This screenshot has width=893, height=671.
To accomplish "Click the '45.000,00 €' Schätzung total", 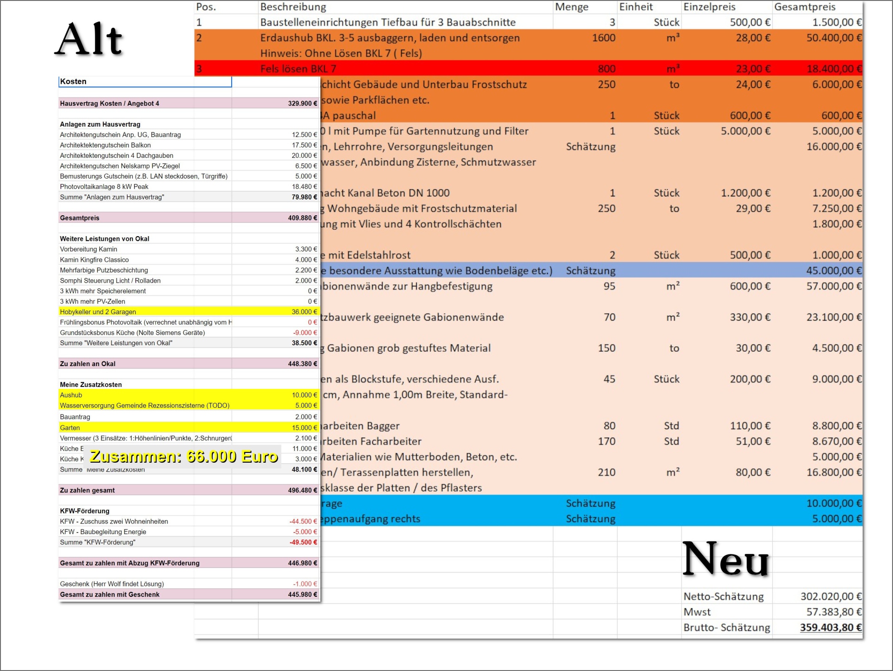I will tap(834, 271).
